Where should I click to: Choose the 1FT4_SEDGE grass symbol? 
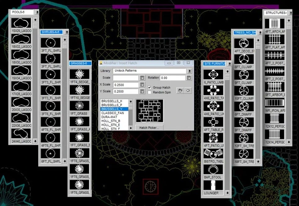pos(79,74)
